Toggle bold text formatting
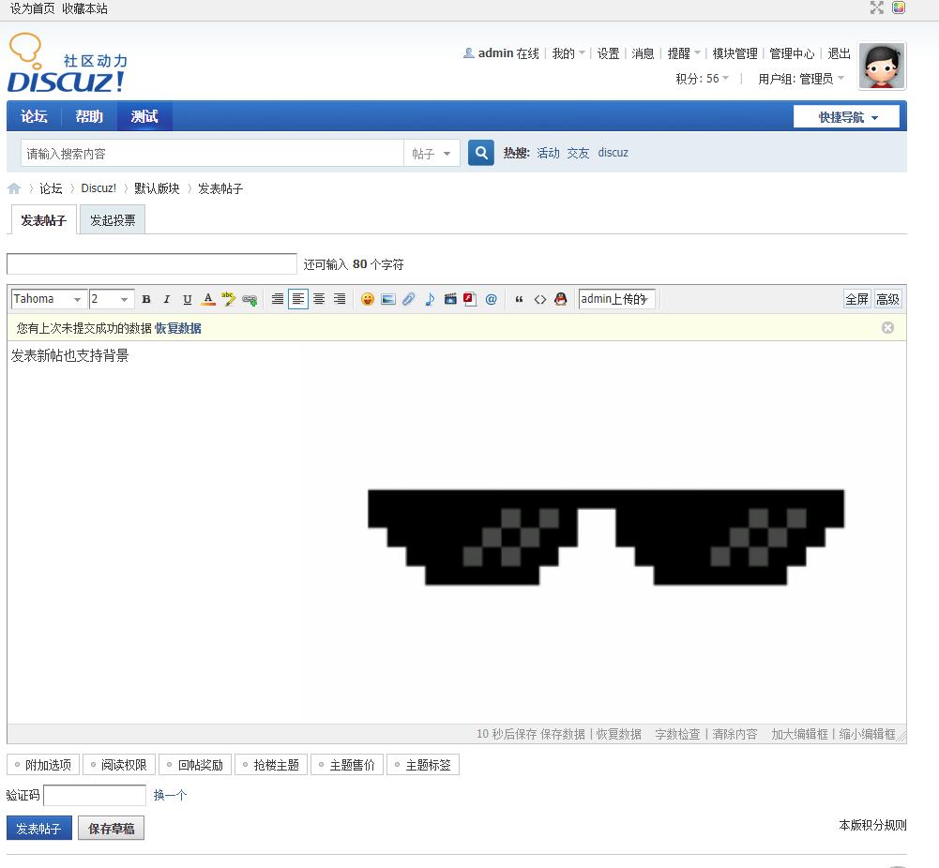Screen dimensions: 939x868 pyautogui.click(x=146, y=299)
